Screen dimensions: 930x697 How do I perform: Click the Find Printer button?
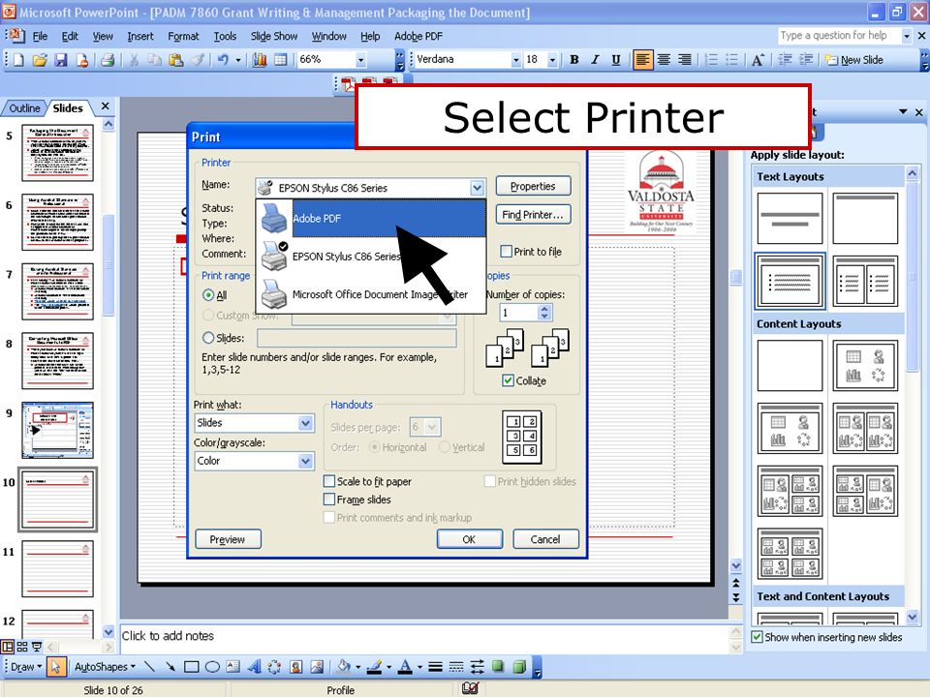(533, 215)
